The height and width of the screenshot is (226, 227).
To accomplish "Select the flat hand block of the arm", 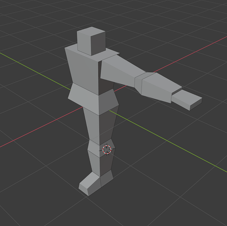I will 187,99.
